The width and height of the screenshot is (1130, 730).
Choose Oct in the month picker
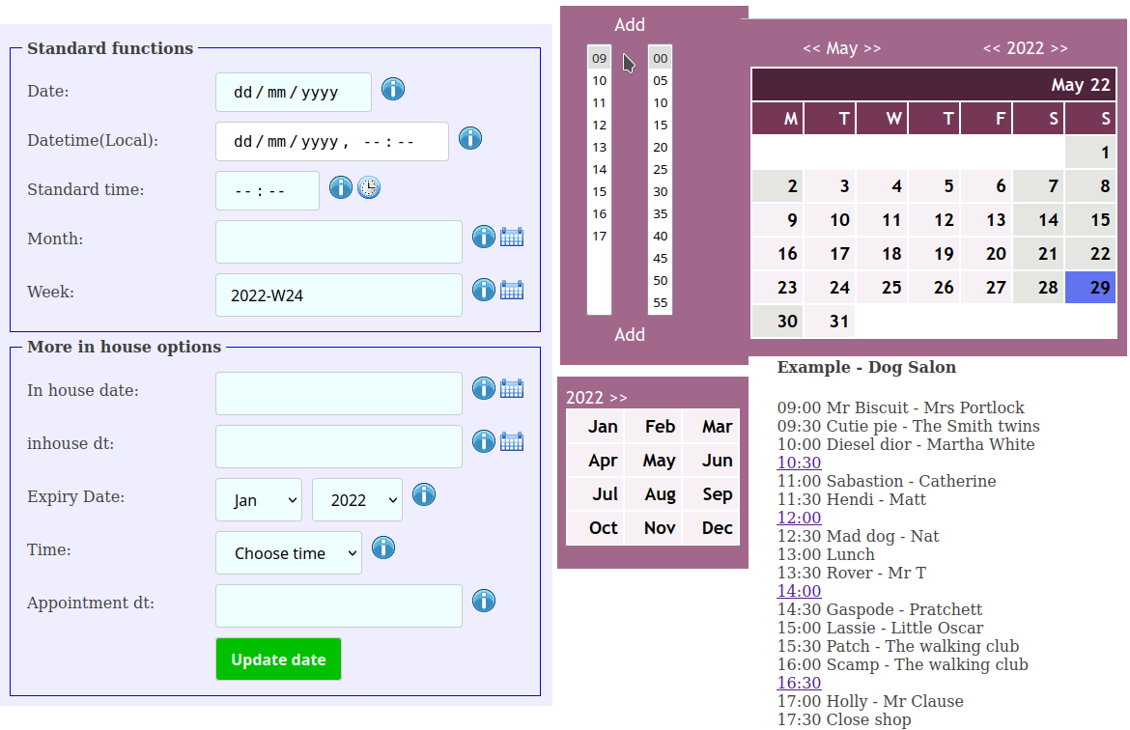point(595,528)
